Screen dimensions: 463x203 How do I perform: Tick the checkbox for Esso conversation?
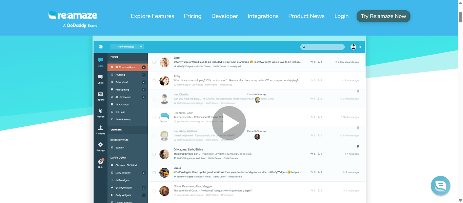tap(154, 62)
